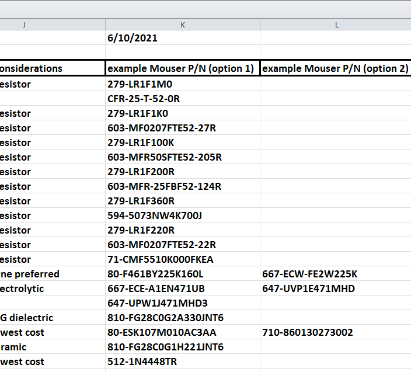Click cell 594-5073NW4K700J

183,215
